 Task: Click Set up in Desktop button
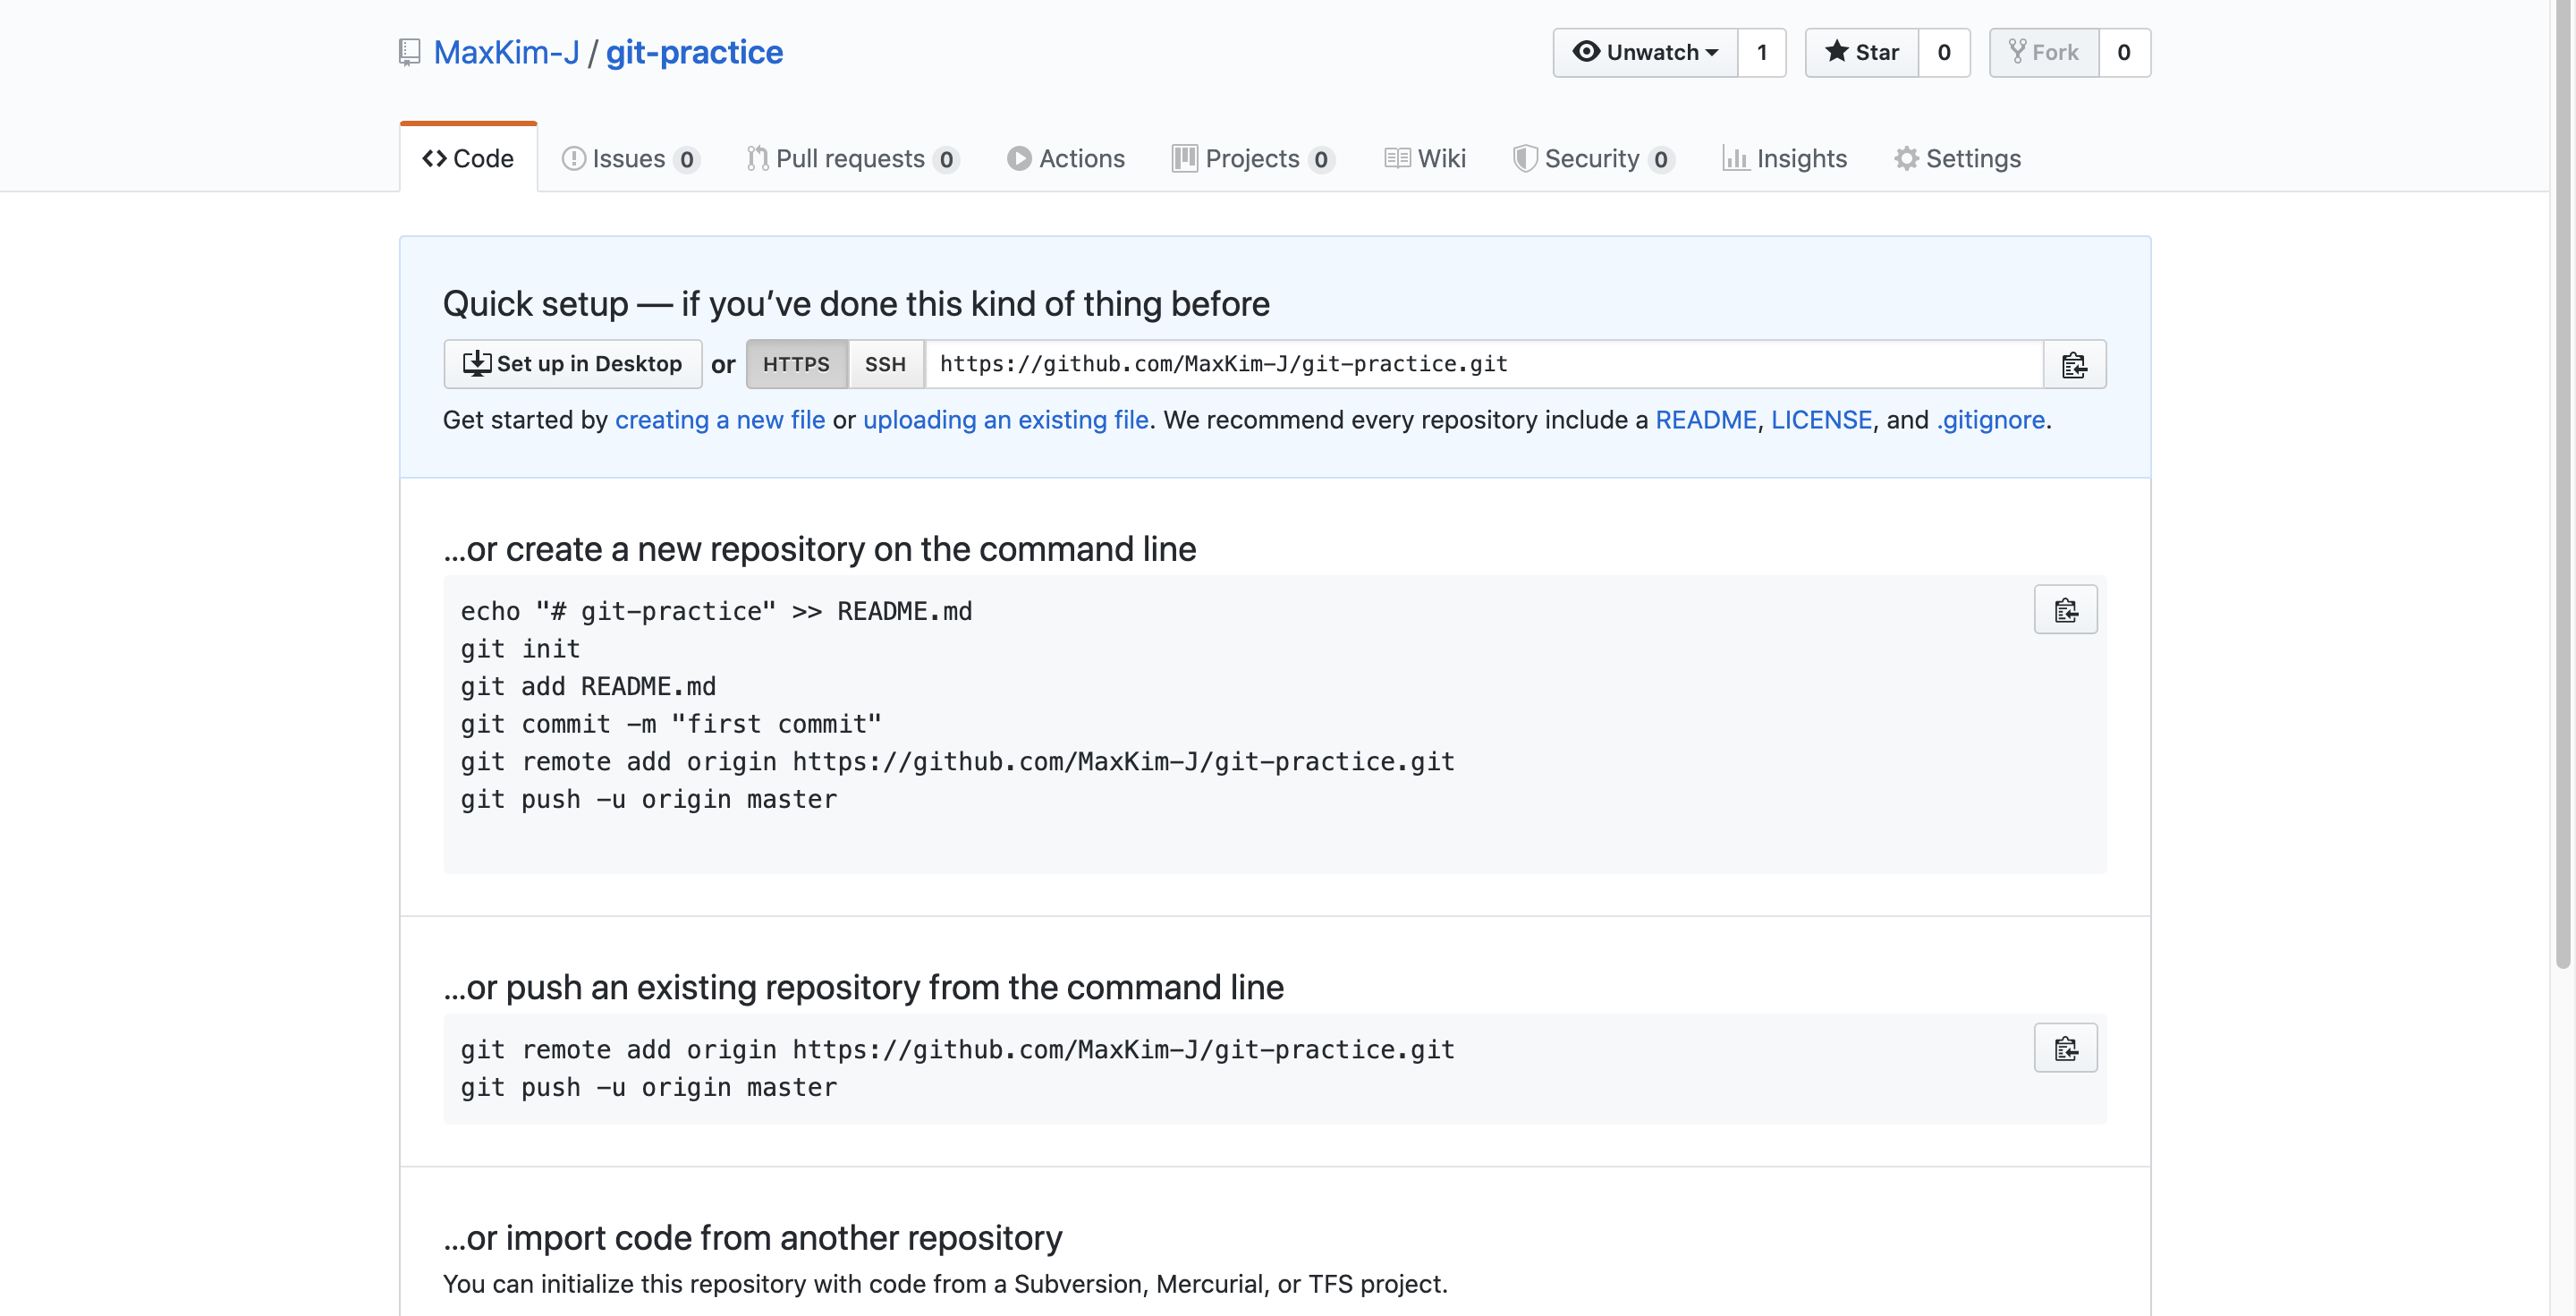point(573,364)
